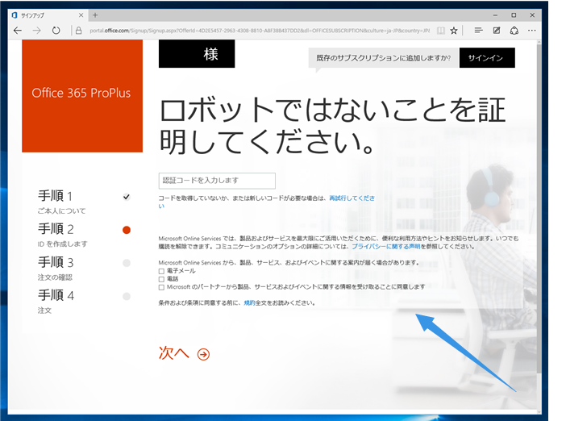Open the browser more options ellipsis

click(531, 31)
